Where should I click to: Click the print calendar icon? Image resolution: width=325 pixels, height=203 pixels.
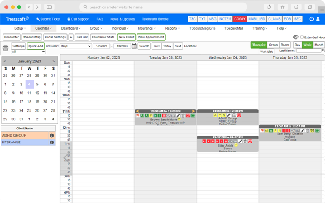point(6,48)
